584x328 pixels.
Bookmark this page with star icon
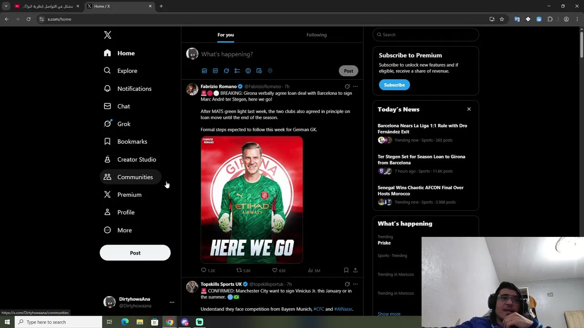coord(502,19)
